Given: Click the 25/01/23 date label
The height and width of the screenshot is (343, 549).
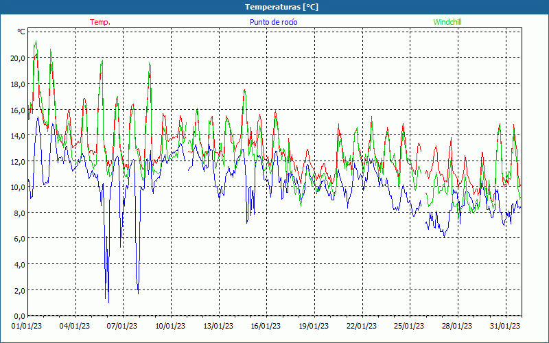Looking at the screenshot, I should pyautogui.click(x=409, y=327).
